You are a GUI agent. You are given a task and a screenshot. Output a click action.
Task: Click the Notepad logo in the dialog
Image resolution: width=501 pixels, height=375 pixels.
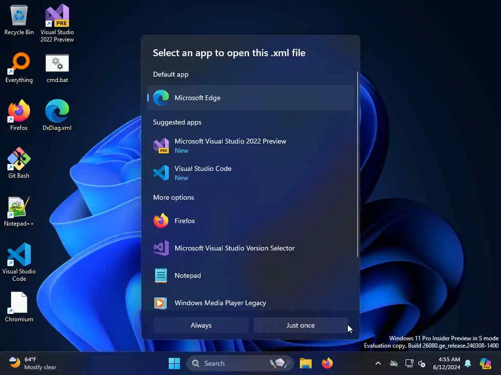161,275
